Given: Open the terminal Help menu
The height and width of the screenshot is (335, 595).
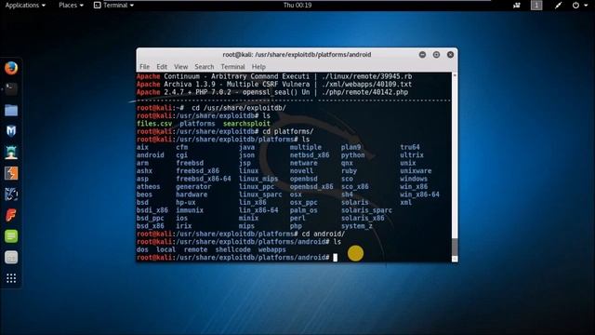Looking at the screenshot, I should click(258, 67).
